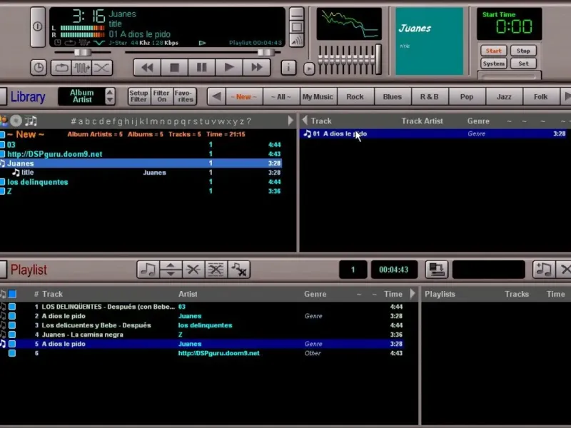Select the albums disc icon in library

click(16, 121)
